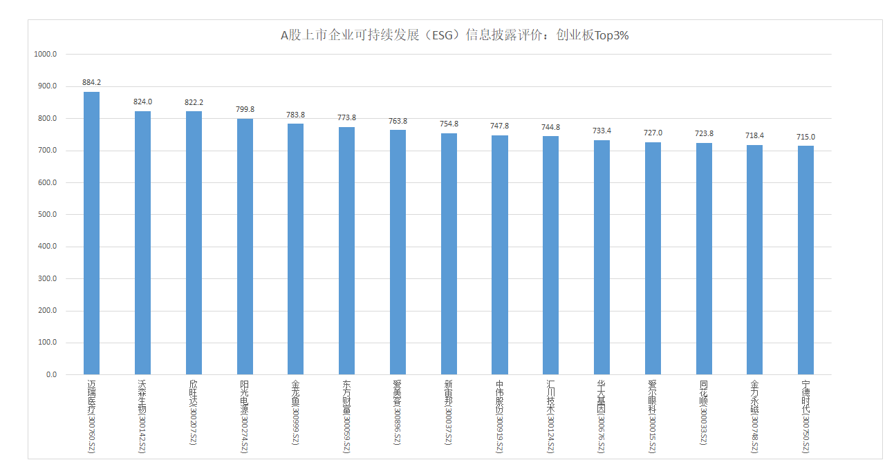Click the 200.0 value on the vertical axis
Viewport: 885px width, 460px height.
tap(47, 311)
